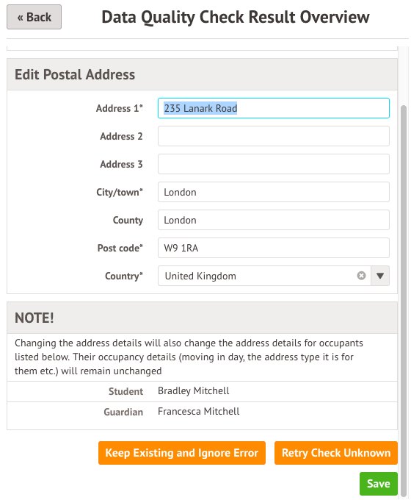Click the vertical scrollbar thumb
This screenshot has height=500, width=411.
coord(404,300)
